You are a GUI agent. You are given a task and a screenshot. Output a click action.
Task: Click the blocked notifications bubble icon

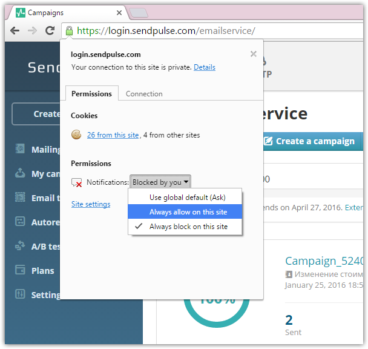[76, 182]
